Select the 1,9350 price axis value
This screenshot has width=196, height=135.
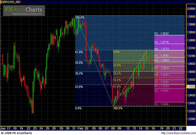click(x=191, y=111)
